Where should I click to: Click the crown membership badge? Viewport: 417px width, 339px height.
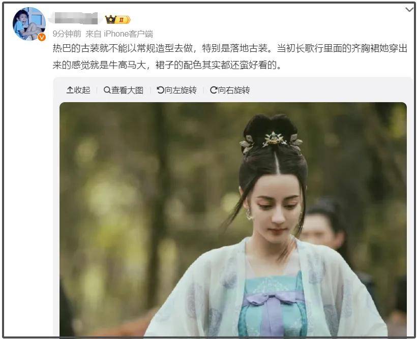[x=110, y=19]
